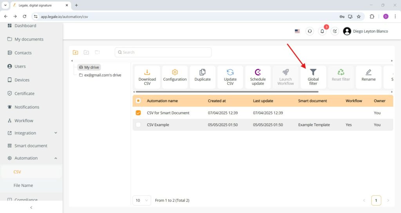Open the Global filter tool
This screenshot has width=401, height=213.
313,77
